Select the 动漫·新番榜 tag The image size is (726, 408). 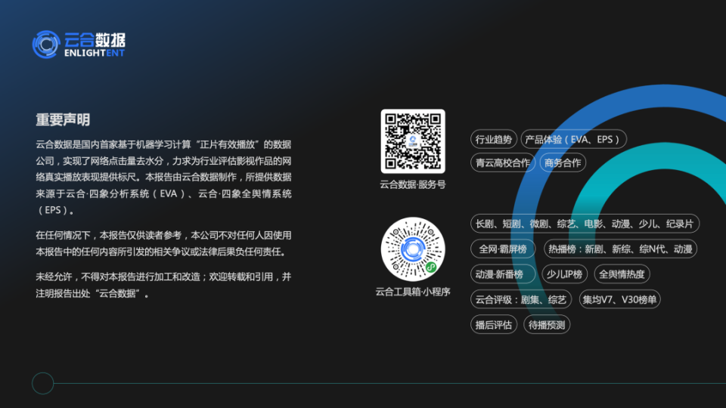(x=503, y=274)
